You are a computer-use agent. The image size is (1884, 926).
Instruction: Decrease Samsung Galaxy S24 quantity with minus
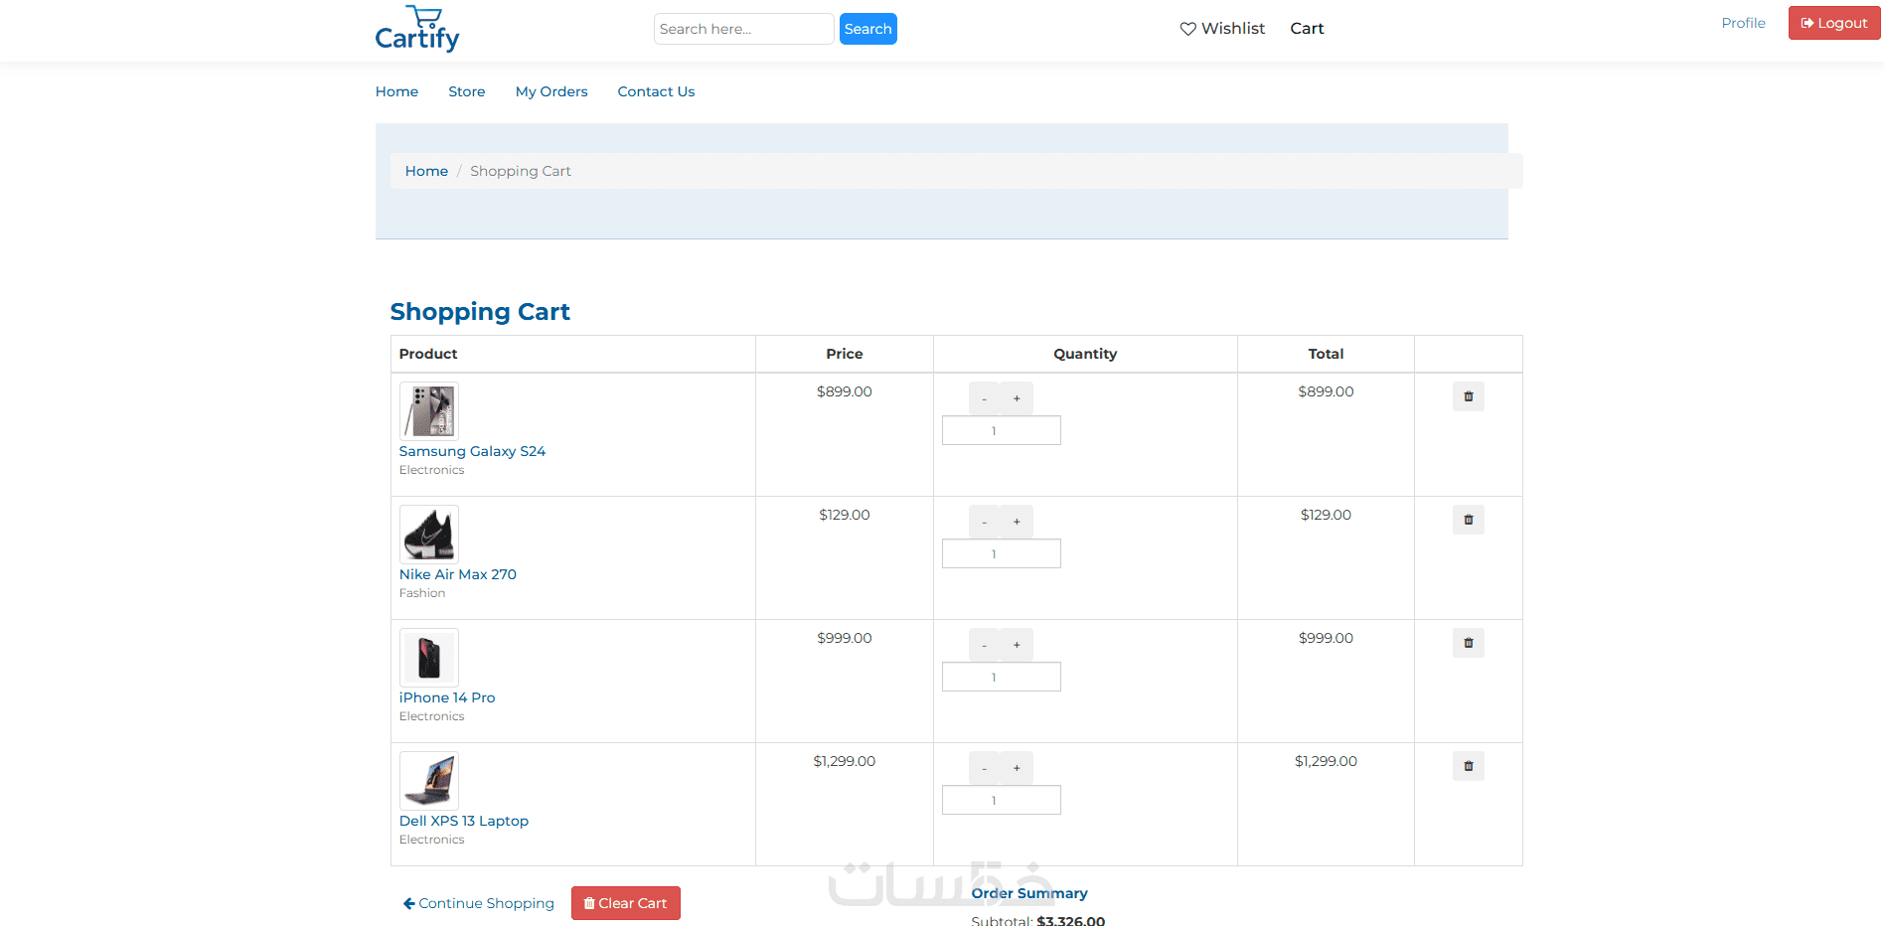[985, 398]
